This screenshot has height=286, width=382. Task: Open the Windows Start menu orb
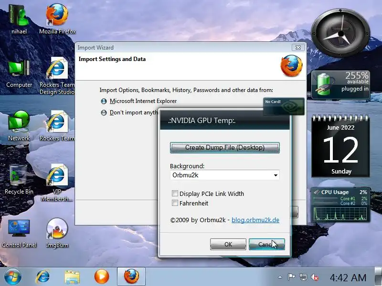pos(13,277)
